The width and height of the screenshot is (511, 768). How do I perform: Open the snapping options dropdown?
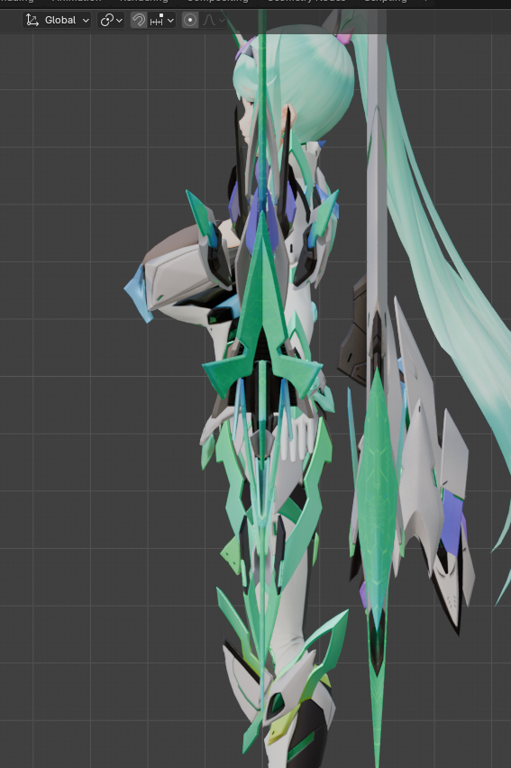(161, 20)
